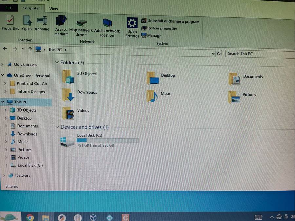Screen dimensions: 295x221
Task: Show hidden icons in the system tray
Action: [x=271, y=217]
